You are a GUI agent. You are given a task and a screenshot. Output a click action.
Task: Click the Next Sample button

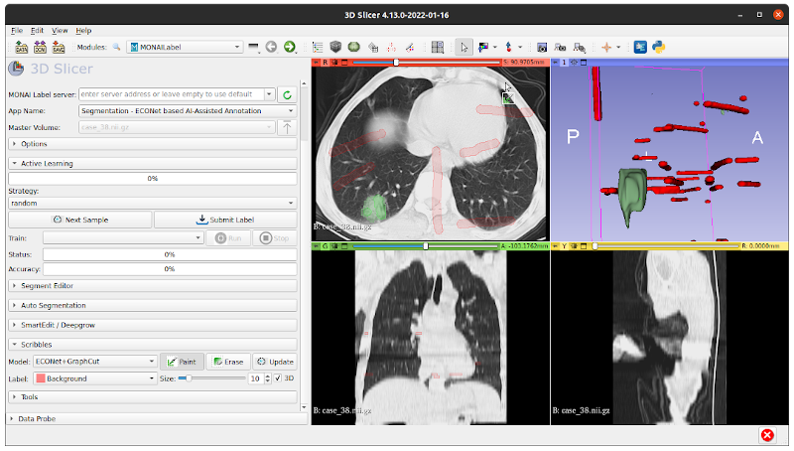[80, 220]
